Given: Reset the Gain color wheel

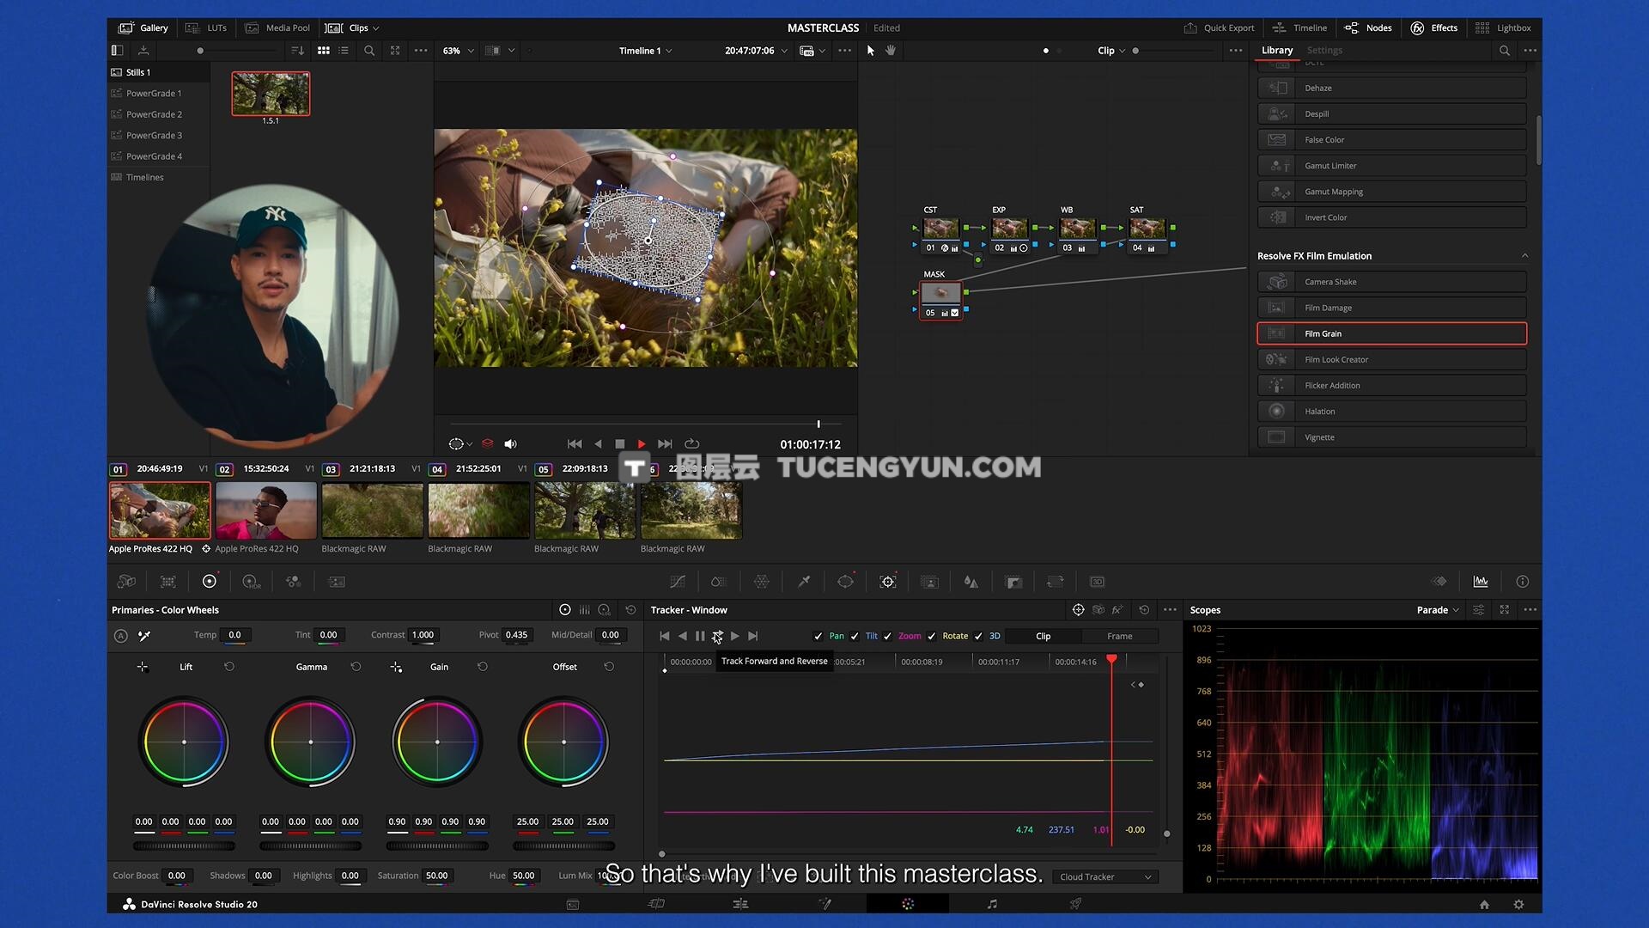Looking at the screenshot, I should [483, 667].
